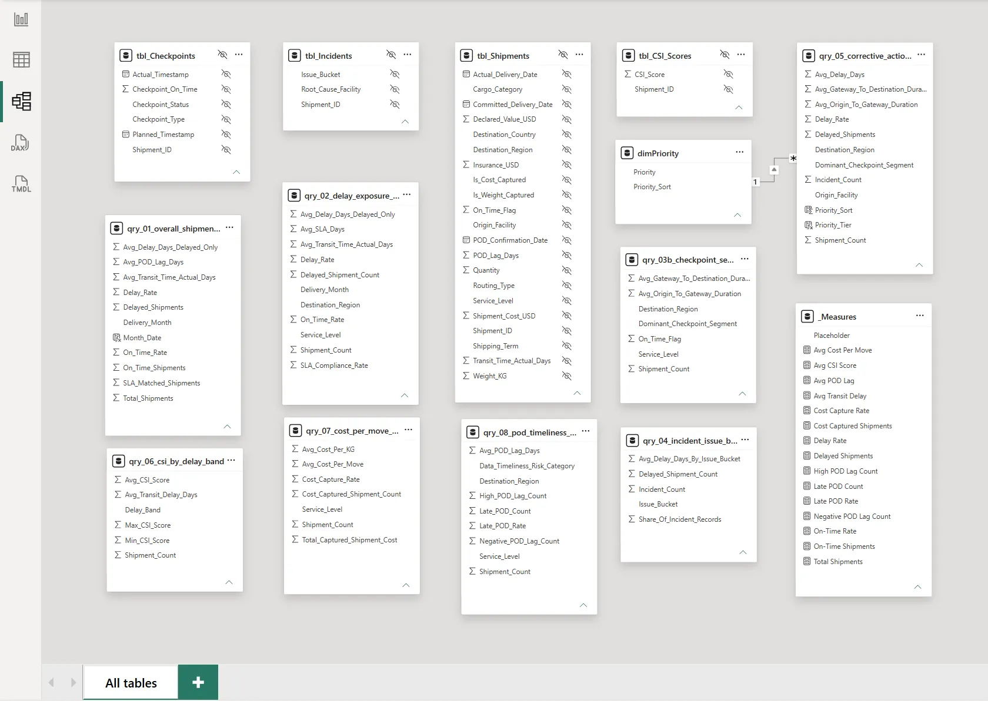Open more options for _Measures table
Screen dimensions: 988x701
920,316
